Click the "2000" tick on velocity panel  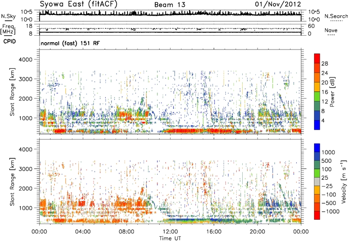26,188
